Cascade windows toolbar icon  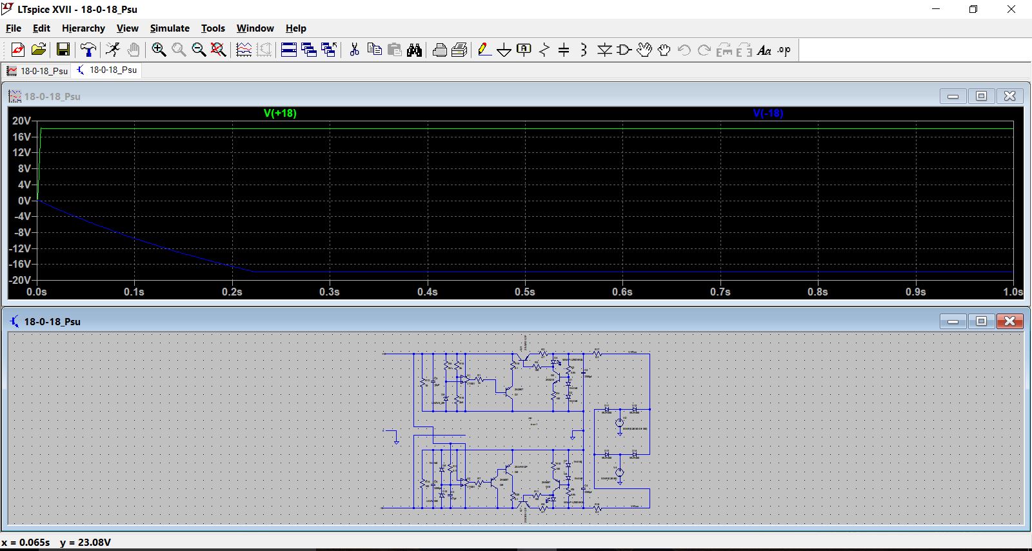pyautogui.click(x=309, y=50)
